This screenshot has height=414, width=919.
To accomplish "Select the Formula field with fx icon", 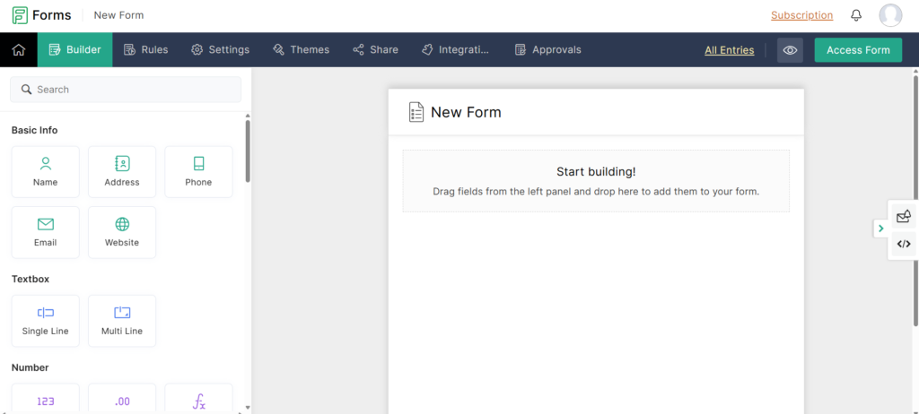I will (198, 400).
